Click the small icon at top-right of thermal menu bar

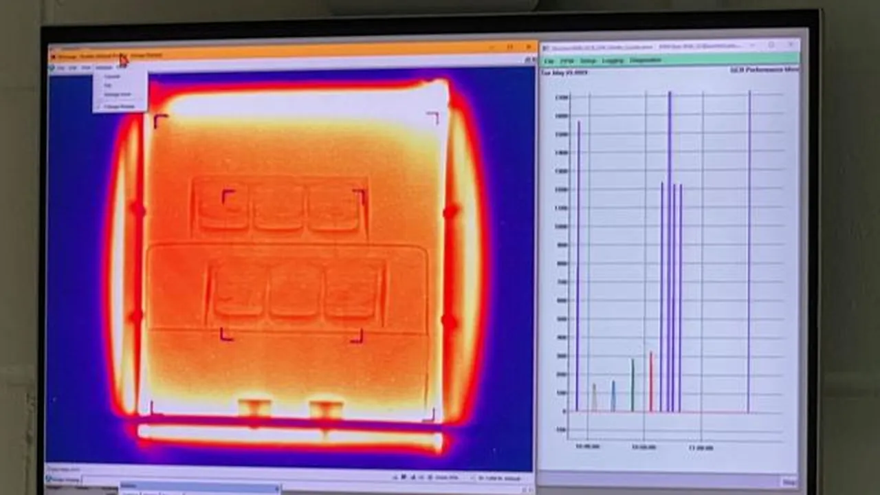click(x=529, y=60)
